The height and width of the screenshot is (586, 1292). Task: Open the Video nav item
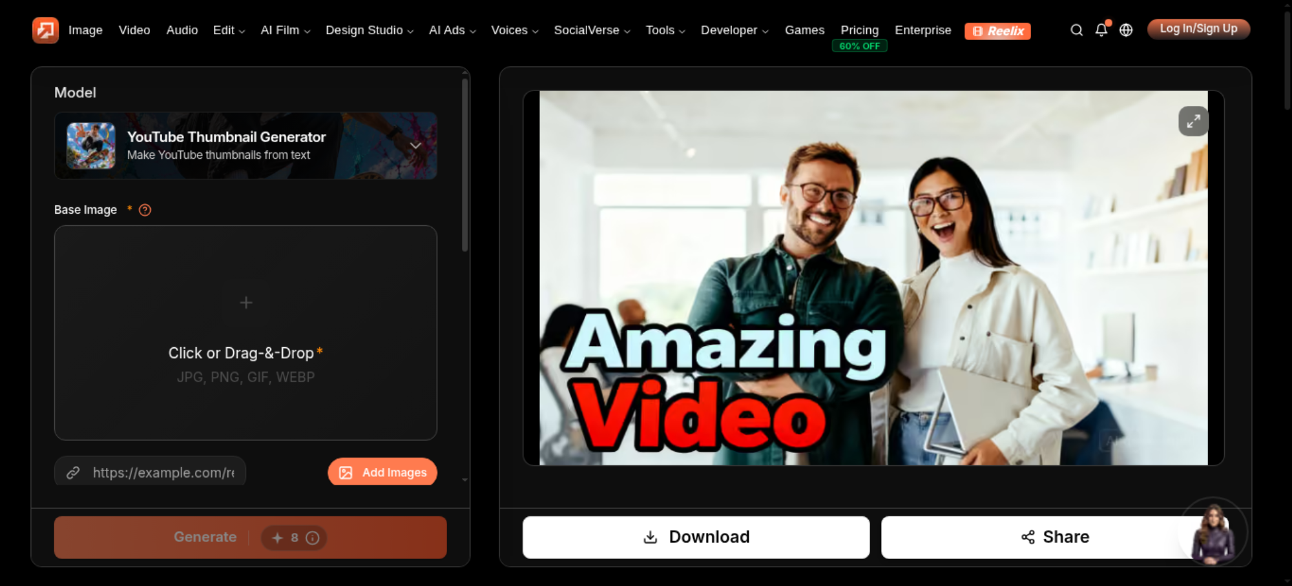click(x=134, y=30)
